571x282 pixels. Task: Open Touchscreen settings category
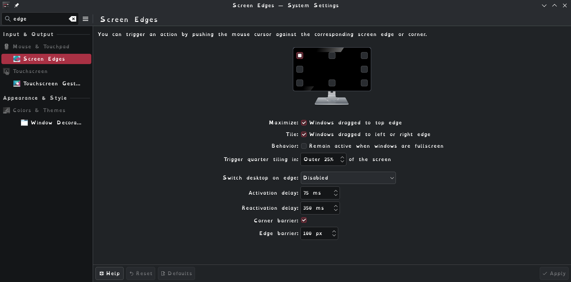(x=46, y=71)
